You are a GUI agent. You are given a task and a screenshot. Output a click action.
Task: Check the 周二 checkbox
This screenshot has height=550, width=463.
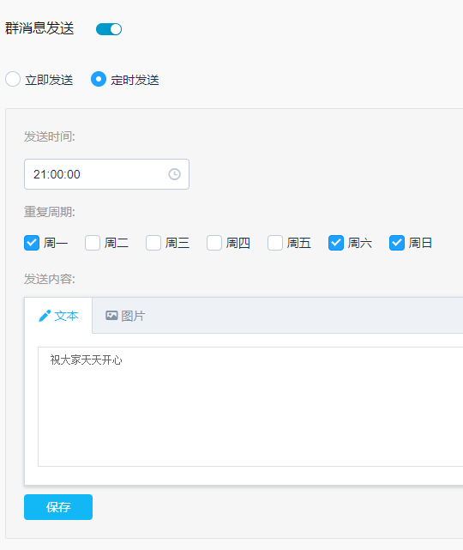click(93, 243)
